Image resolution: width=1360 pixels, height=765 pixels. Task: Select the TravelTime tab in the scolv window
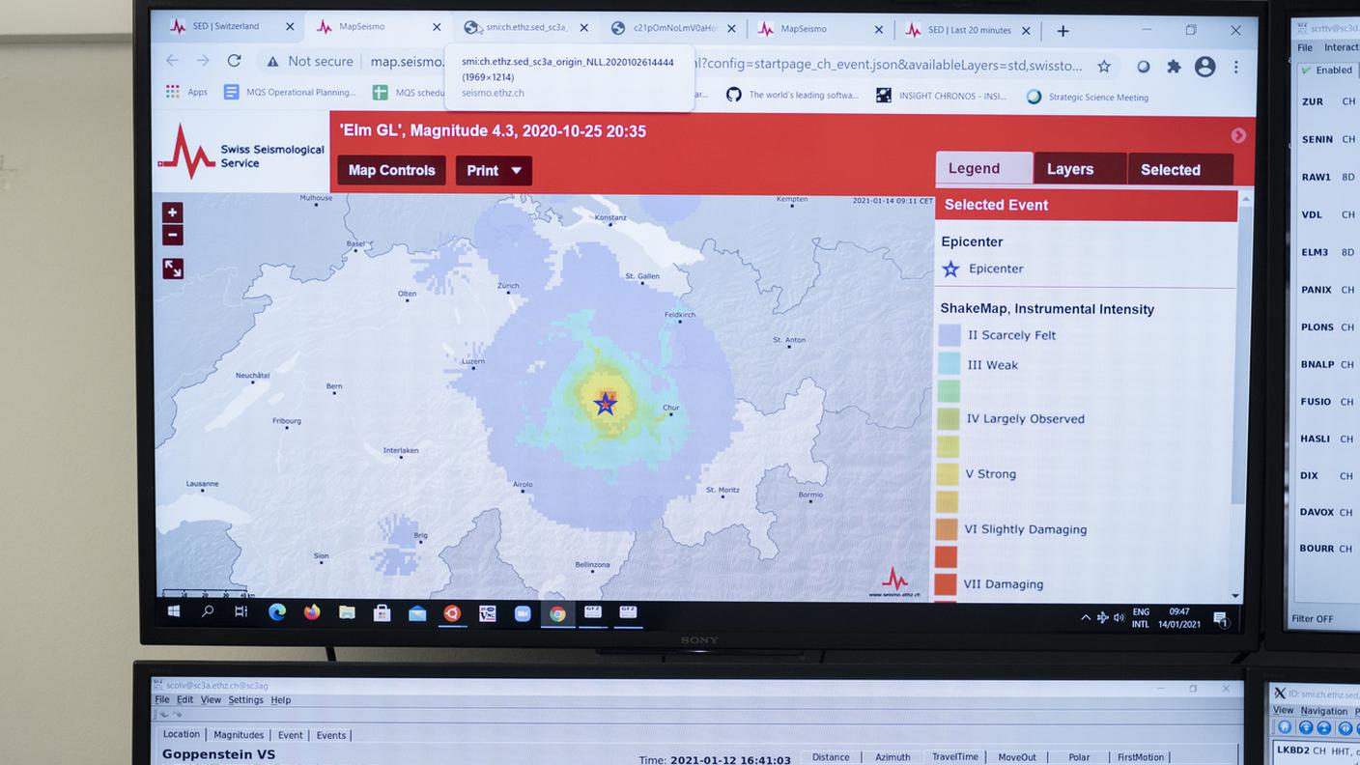tap(954, 757)
